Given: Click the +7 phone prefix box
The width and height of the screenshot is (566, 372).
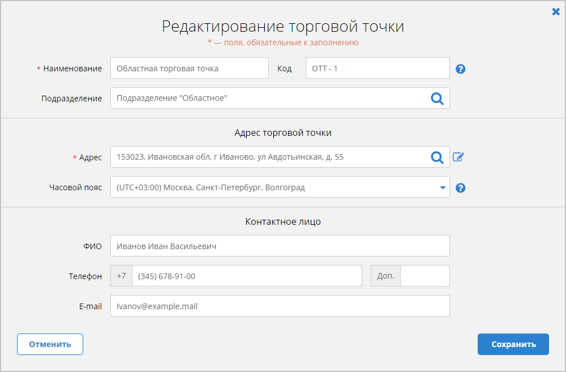Looking at the screenshot, I should click(121, 276).
